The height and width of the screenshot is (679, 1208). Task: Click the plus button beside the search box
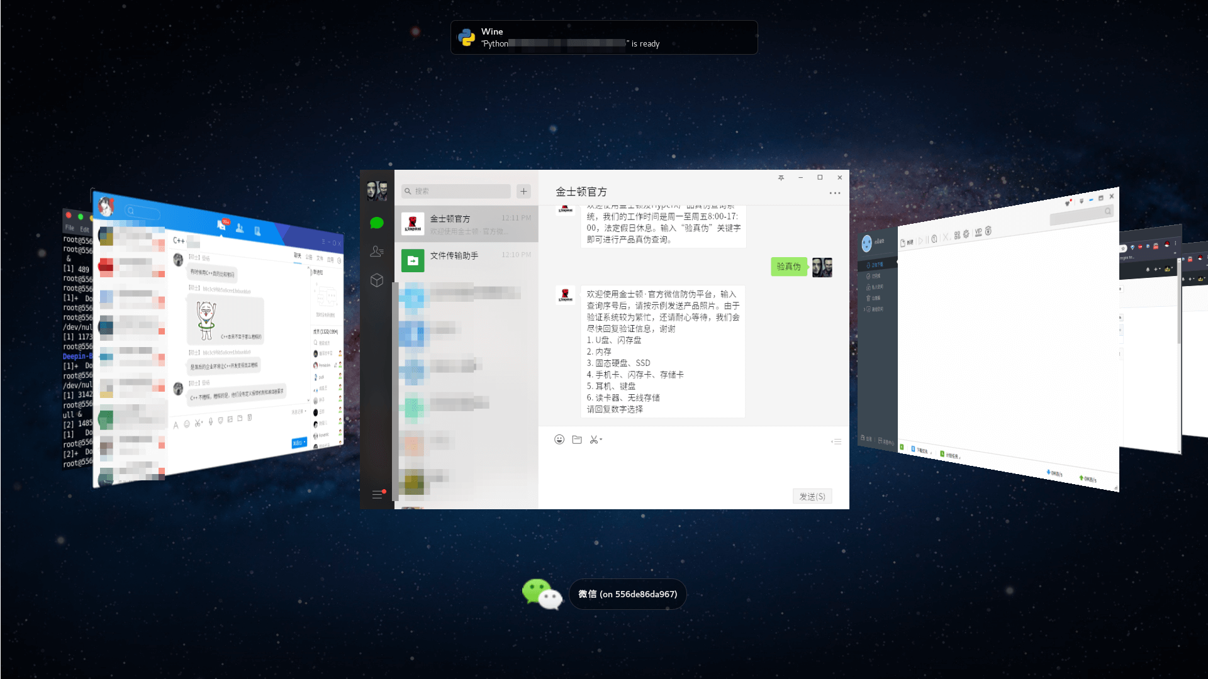[x=523, y=191]
